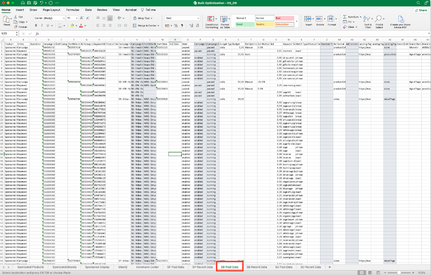Open the Formulas ribbon tab
Image resolution: width=431 pixels, height=275 pixels.
[x=73, y=9]
